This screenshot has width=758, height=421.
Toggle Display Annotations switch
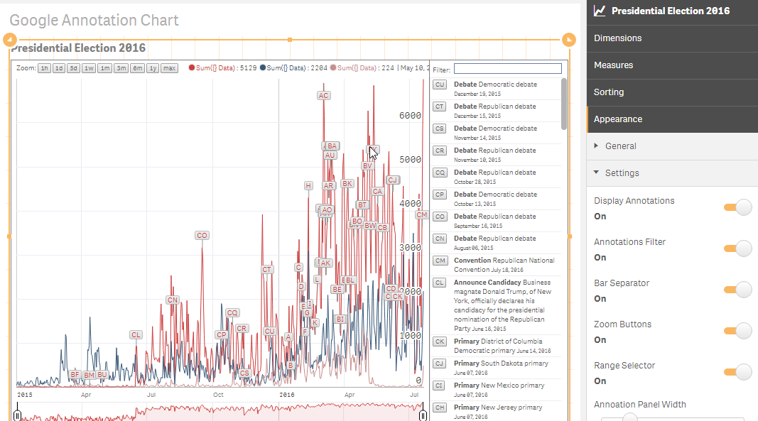click(x=737, y=207)
